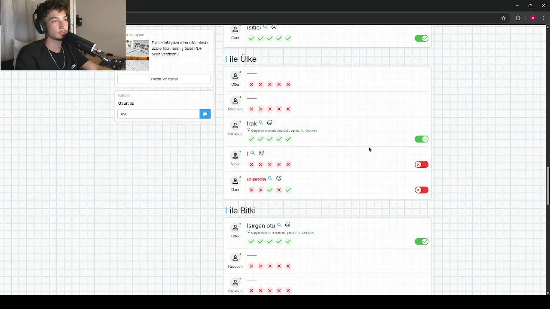Click Isırgan otu's Gerçek bir bitki description

click(274, 233)
